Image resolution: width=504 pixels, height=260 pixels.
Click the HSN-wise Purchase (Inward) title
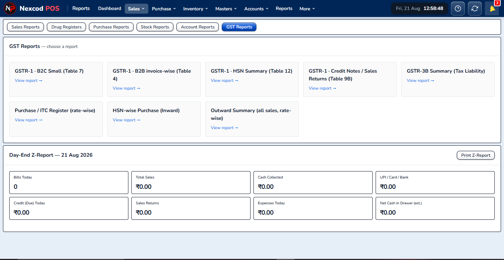click(x=146, y=110)
